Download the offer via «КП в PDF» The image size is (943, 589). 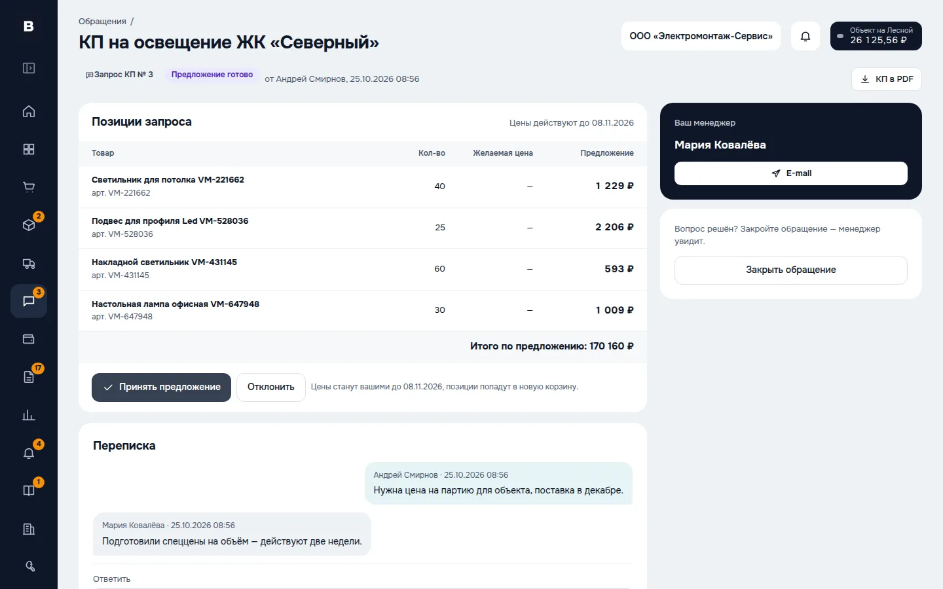tap(887, 79)
